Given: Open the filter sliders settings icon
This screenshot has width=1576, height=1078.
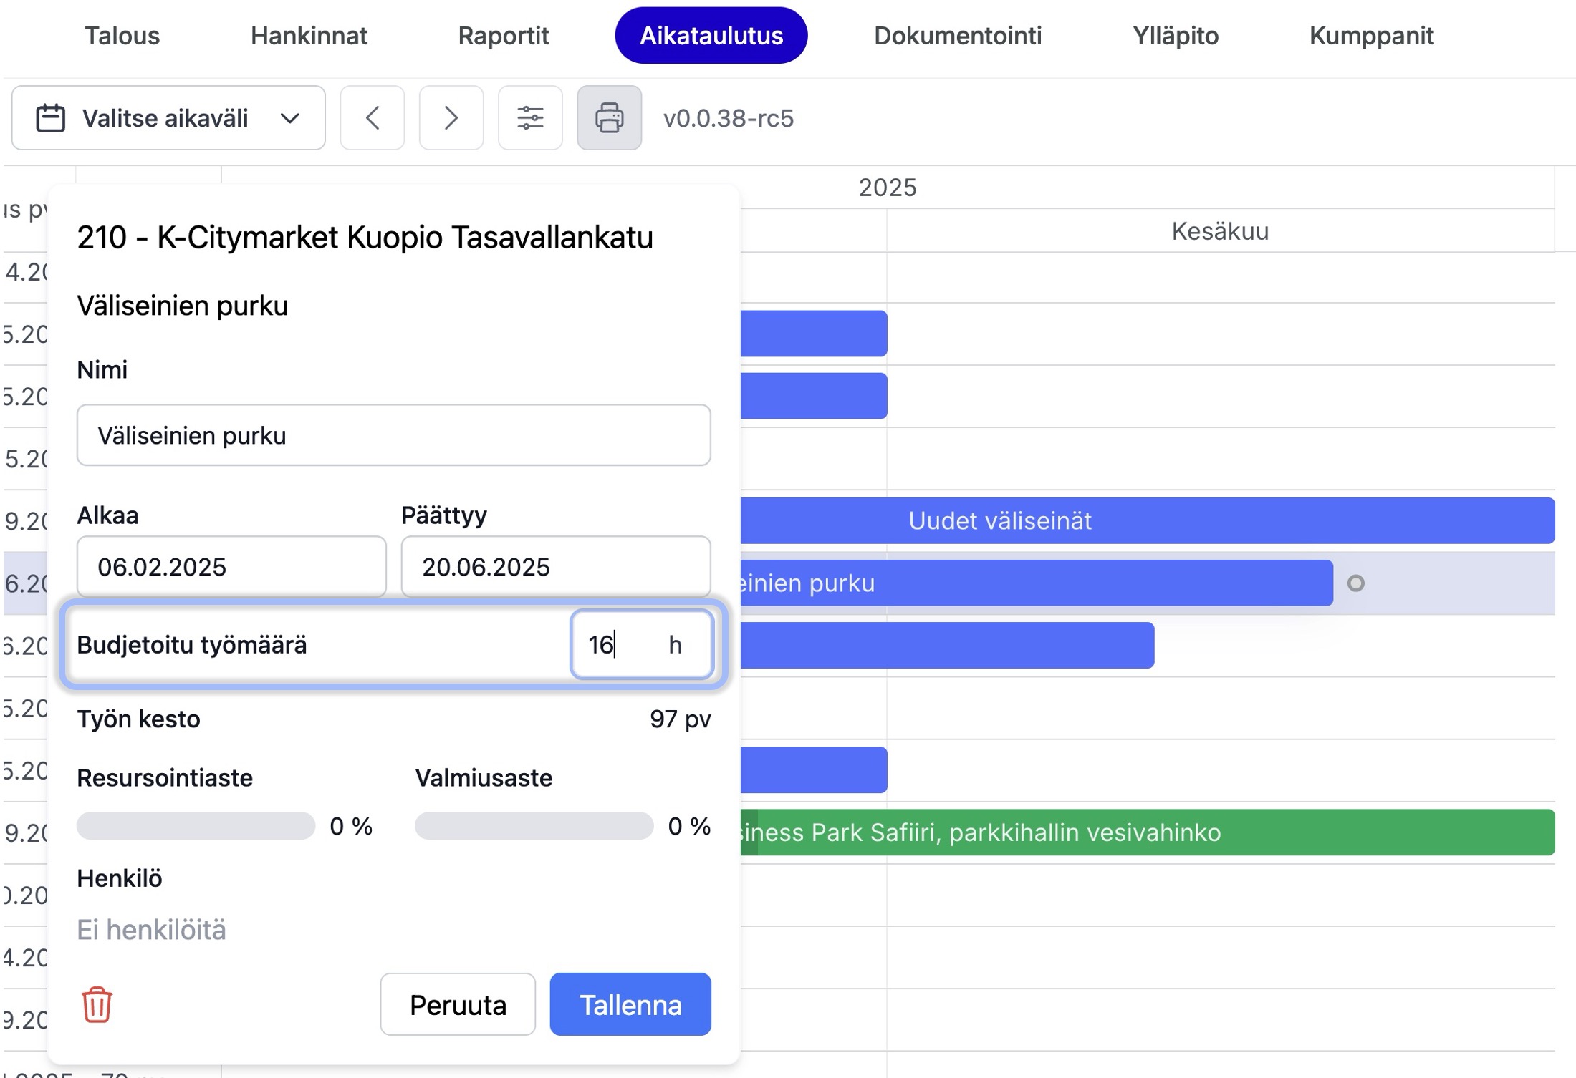Looking at the screenshot, I should pyautogui.click(x=530, y=118).
